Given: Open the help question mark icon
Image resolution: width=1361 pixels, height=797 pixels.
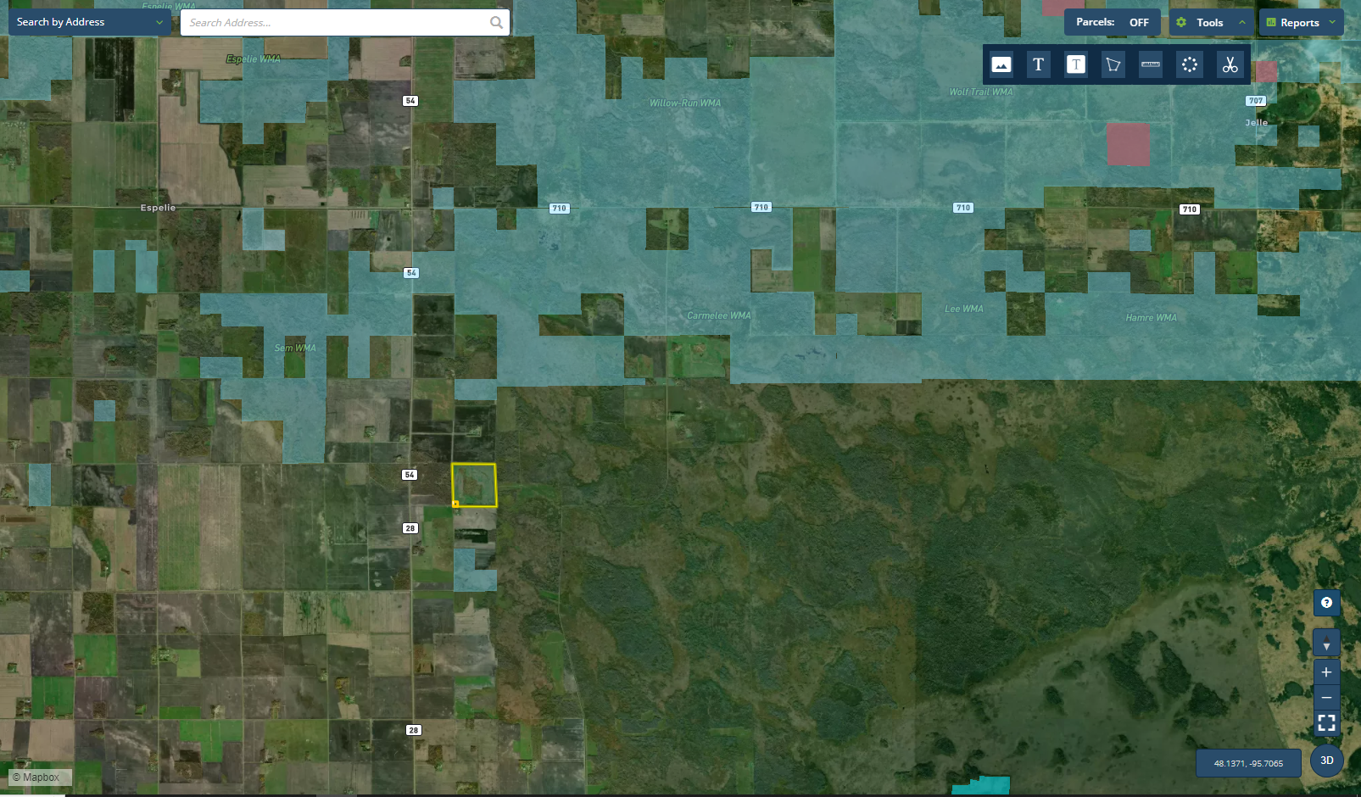Looking at the screenshot, I should click(x=1326, y=603).
